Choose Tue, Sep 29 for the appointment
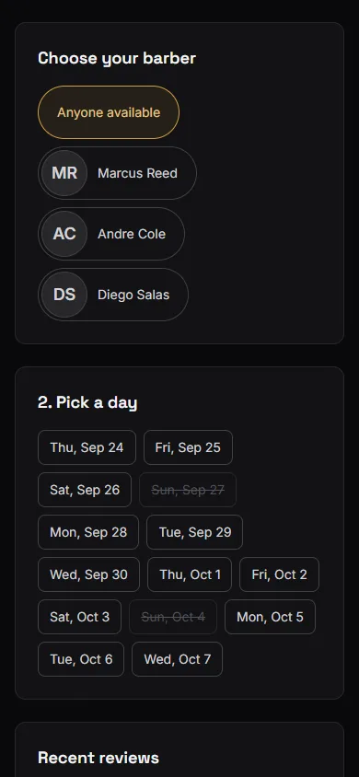 pyautogui.click(x=194, y=532)
